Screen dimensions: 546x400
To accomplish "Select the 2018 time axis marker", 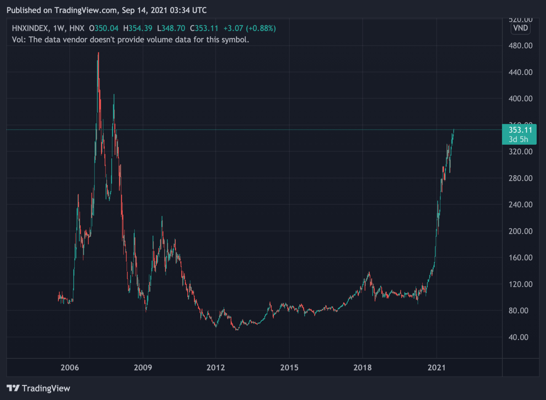I will tap(363, 368).
